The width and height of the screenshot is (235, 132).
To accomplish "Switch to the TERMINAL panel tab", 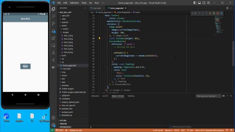I will coord(131,96).
